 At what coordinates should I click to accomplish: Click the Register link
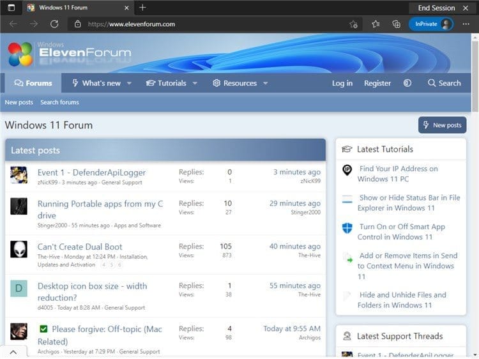pyautogui.click(x=377, y=83)
